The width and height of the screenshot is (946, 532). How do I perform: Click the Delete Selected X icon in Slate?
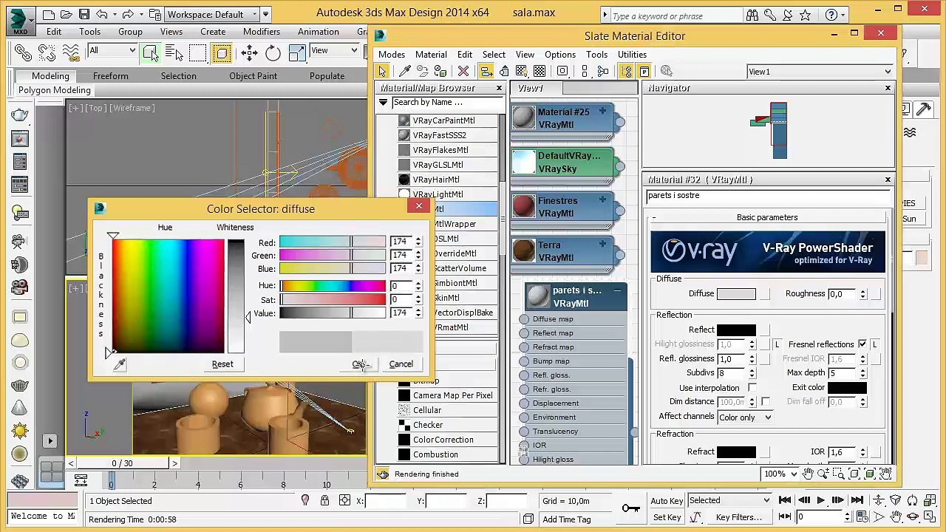pyautogui.click(x=463, y=71)
